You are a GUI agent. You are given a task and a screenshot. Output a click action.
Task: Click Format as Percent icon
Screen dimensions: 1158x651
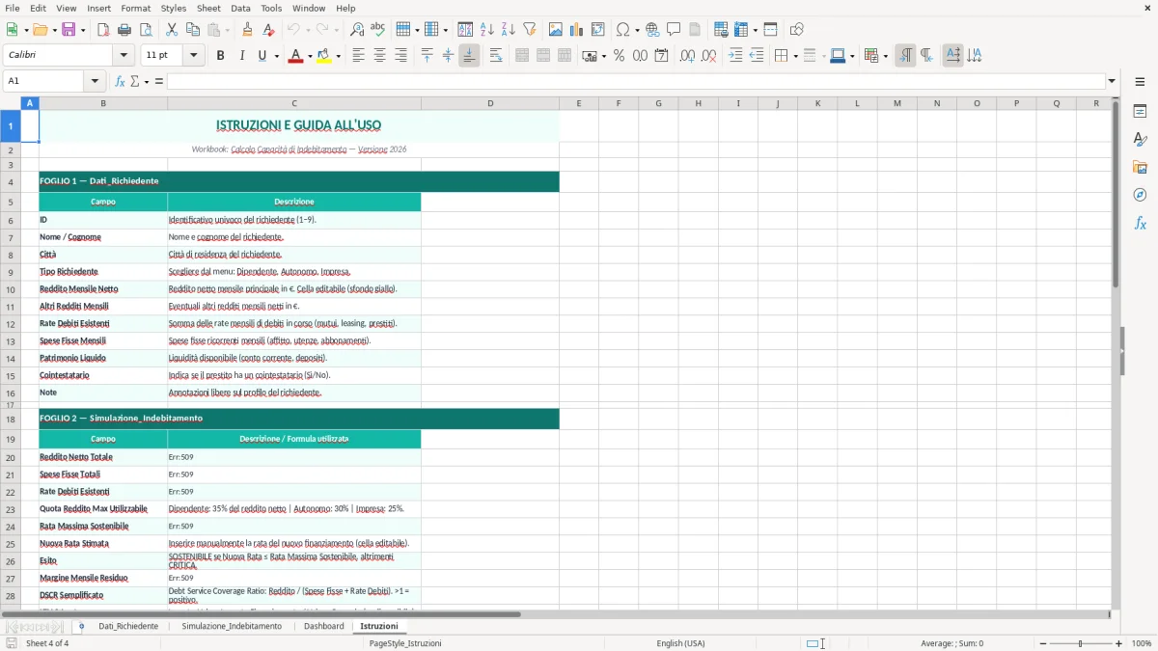619,56
